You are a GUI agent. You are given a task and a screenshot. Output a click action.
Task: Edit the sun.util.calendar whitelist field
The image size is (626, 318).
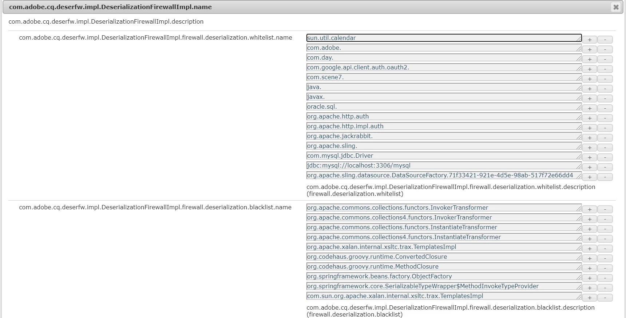pyautogui.click(x=444, y=38)
